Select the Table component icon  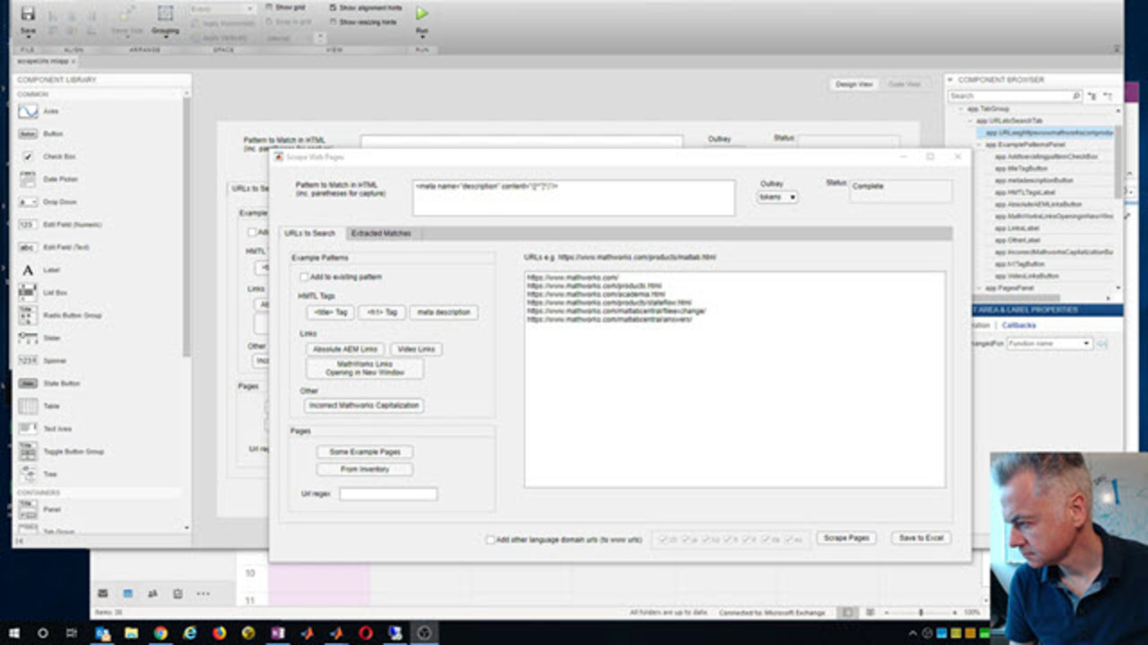pos(28,406)
